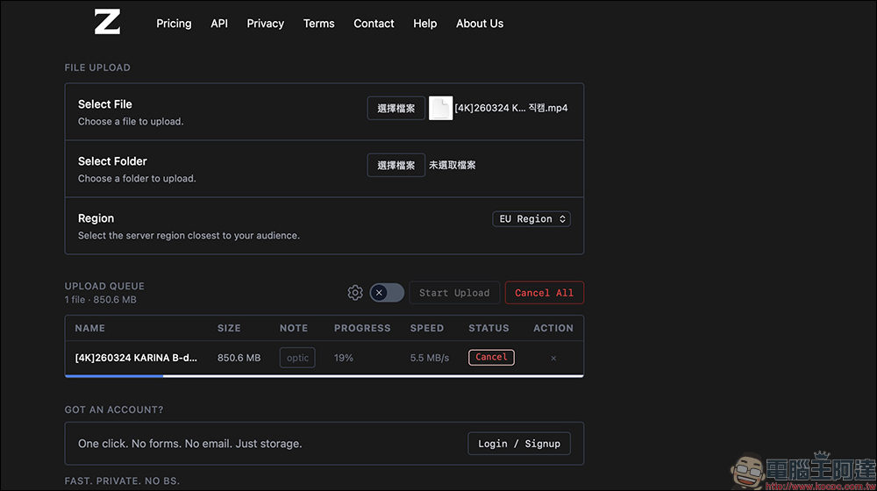Image resolution: width=877 pixels, height=491 pixels.
Task: Go to the API menu item
Action: pos(219,24)
